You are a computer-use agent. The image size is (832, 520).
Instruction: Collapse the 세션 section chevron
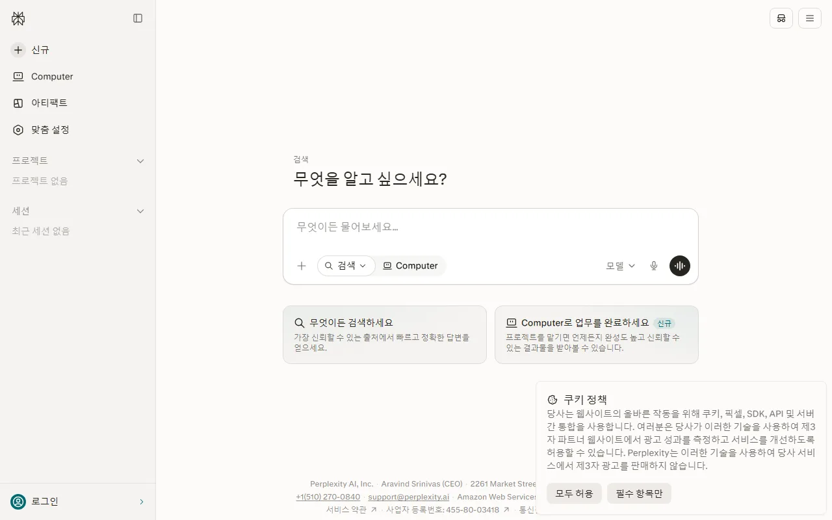(x=140, y=211)
